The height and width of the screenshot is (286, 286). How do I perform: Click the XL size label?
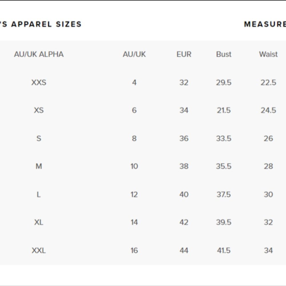point(39,222)
